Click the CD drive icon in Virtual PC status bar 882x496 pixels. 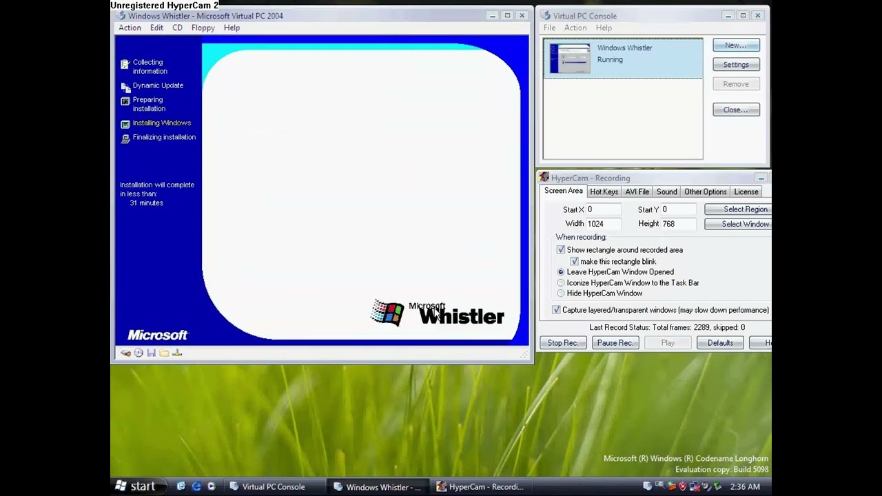click(x=139, y=353)
